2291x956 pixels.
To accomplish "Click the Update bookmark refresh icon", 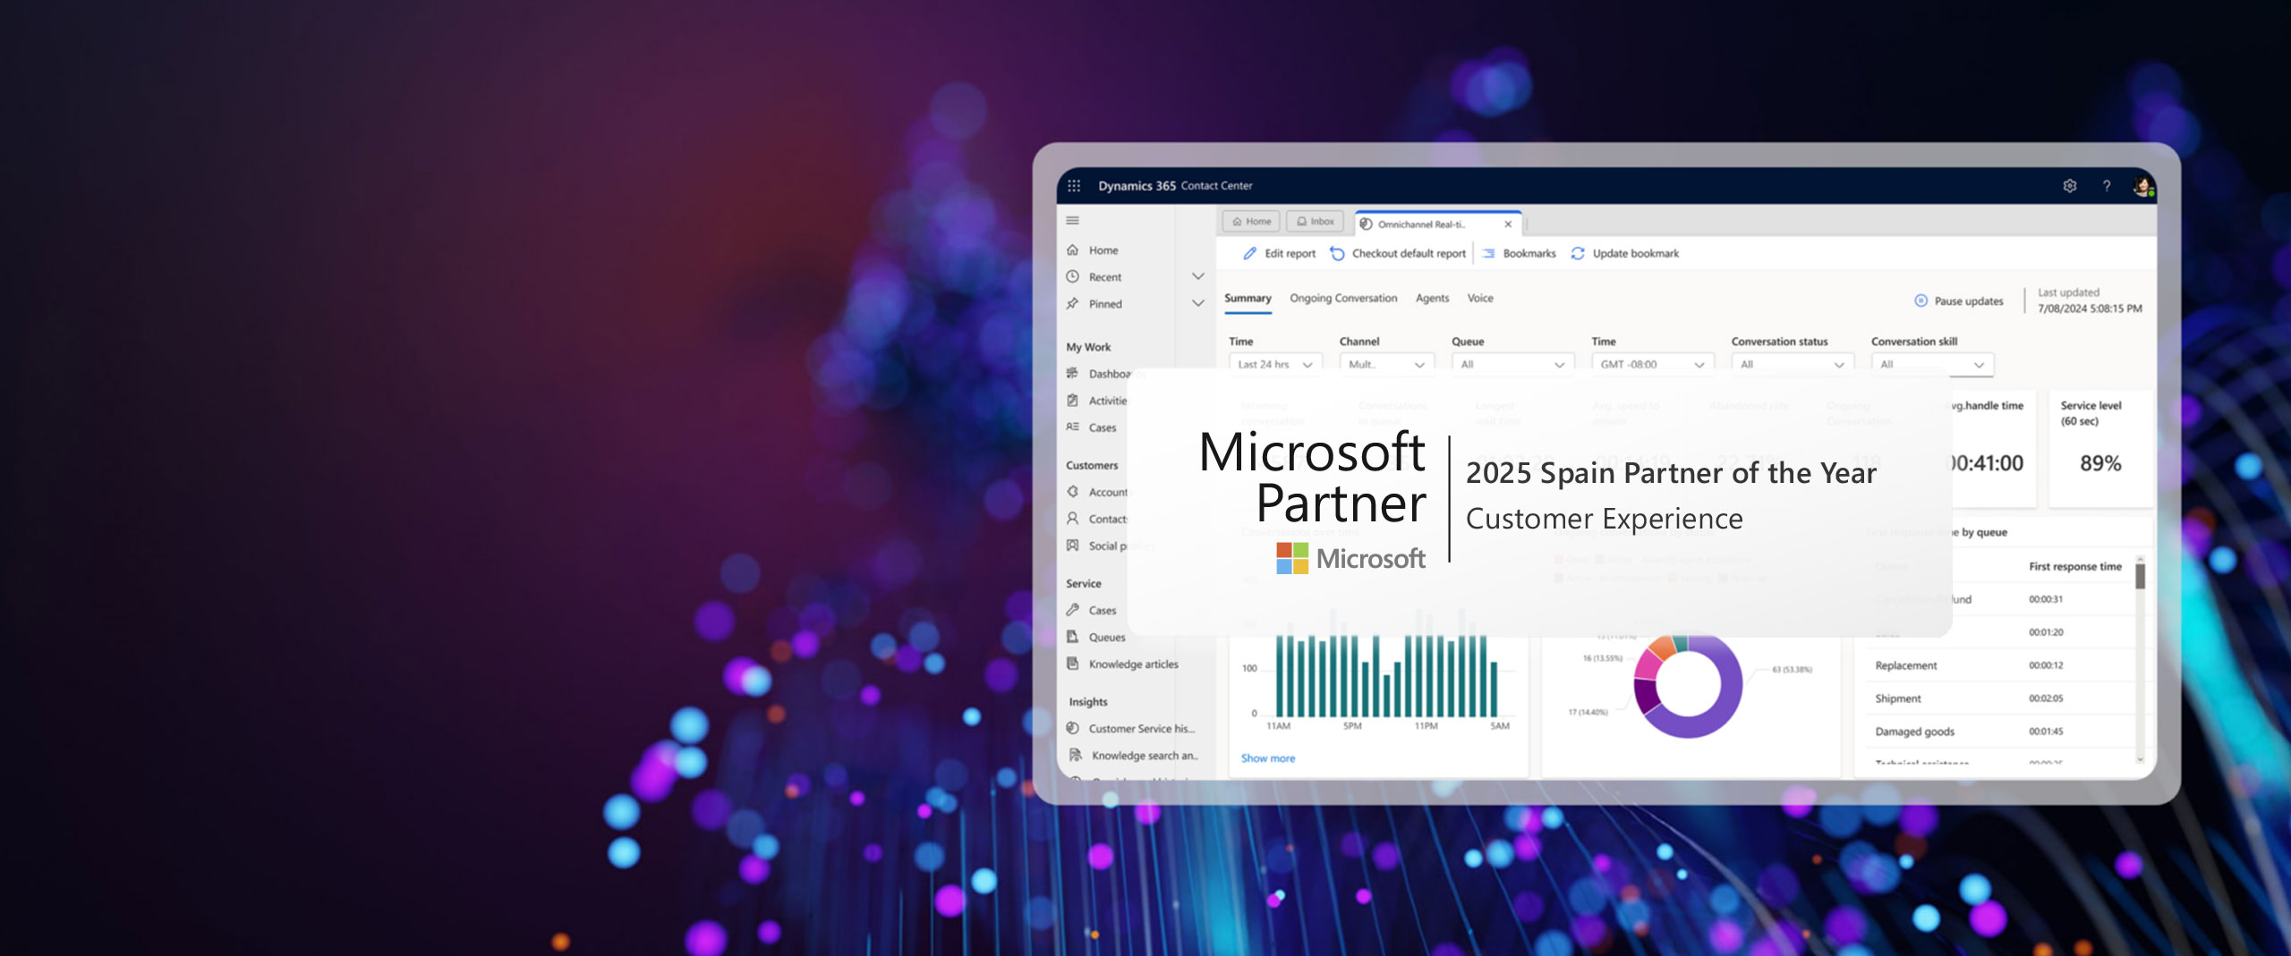I will pyautogui.click(x=1578, y=254).
